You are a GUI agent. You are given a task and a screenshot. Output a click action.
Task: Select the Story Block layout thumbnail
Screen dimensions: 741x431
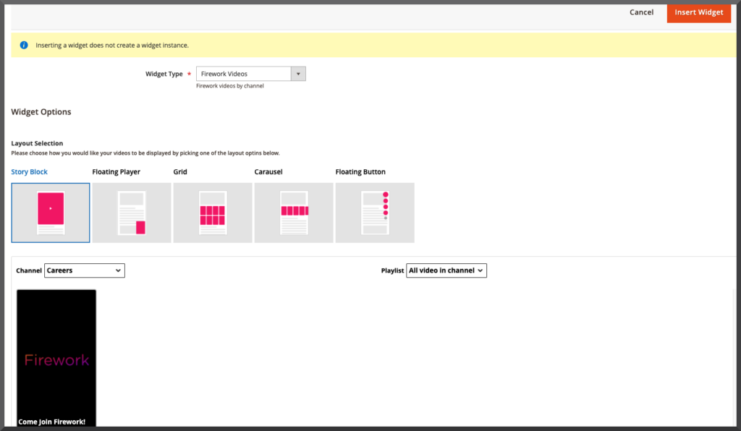coord(51,213)
